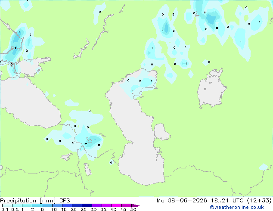Click the 'GFS' model label
Image resolution: width=273 pixels, height=211 pixels.
65,201
